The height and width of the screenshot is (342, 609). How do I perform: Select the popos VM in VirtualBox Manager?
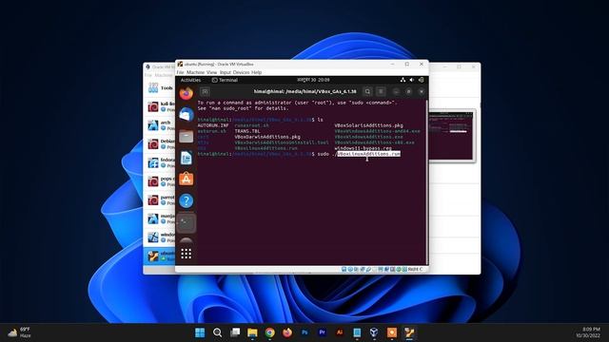(160, 181)
